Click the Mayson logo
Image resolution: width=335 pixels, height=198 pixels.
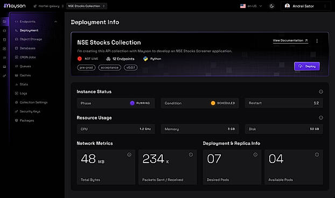(15, 6)
